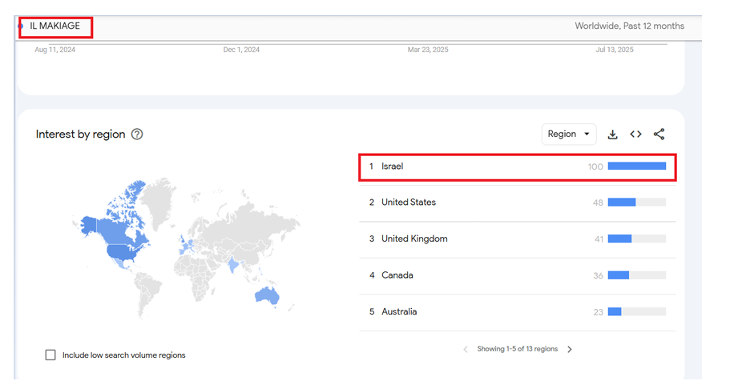Download the Interest by region data as CSV

coord(612,134)
